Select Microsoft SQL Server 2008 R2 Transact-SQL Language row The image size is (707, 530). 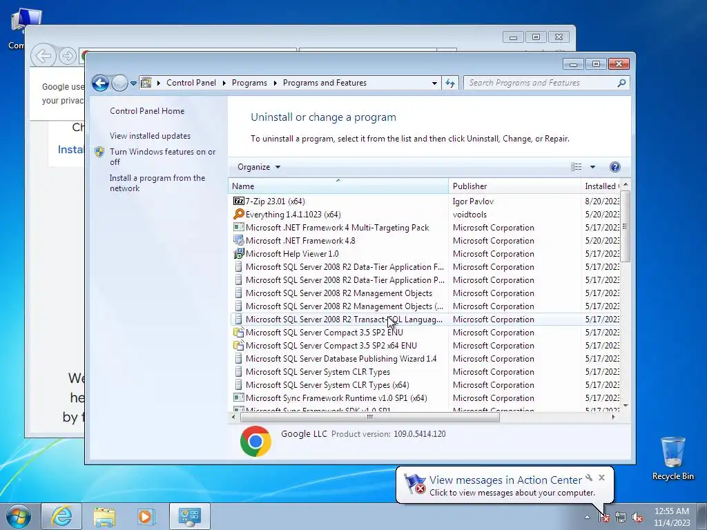[425, 319]
